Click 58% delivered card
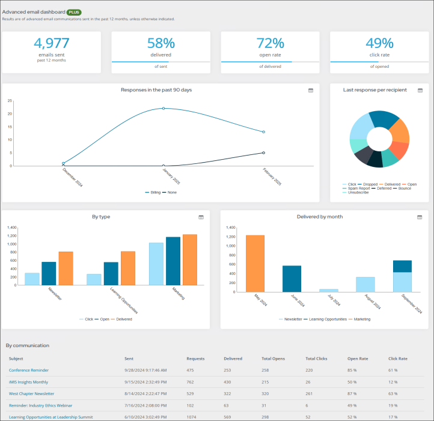The width and height of the screenshot is (434, 421). pyautogui.click(x=161, y=52)
